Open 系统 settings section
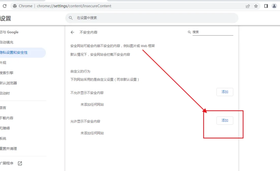The image size is (280, 171). (x=3, y=139)
